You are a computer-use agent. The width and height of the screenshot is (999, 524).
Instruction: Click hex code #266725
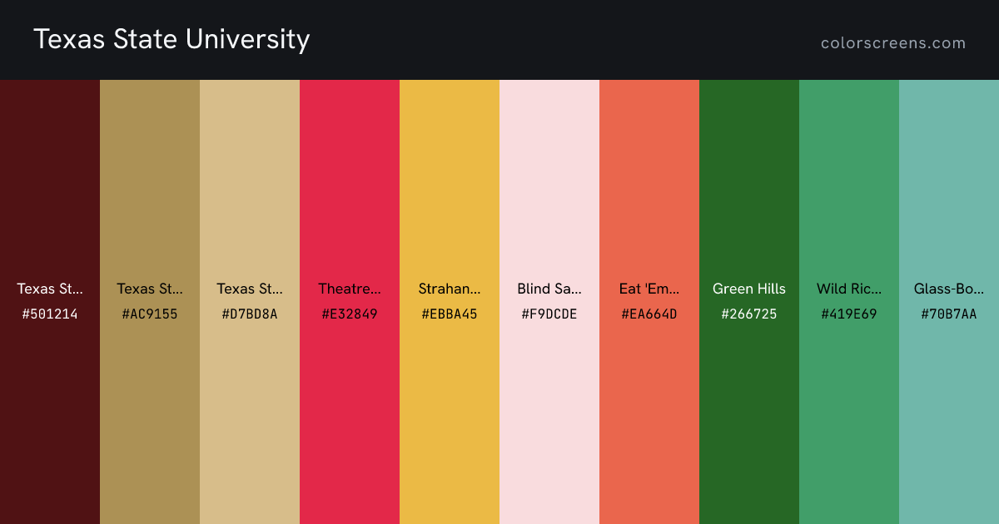tap(749, 314)
